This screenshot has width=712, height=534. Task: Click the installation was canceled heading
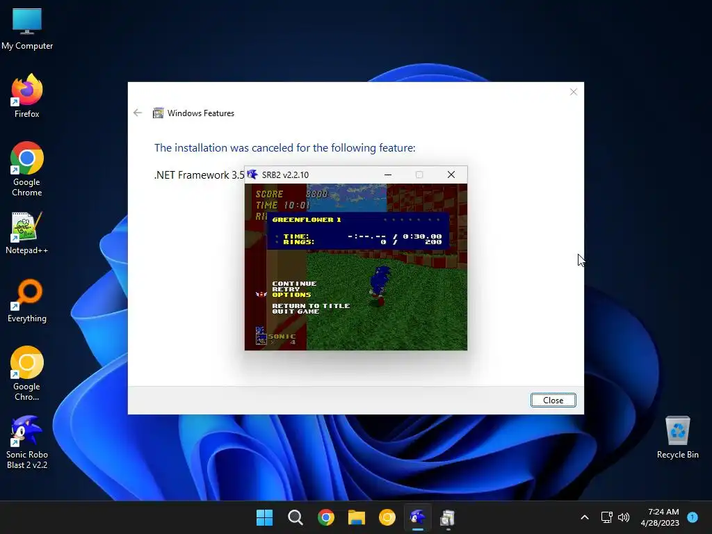[284, 148]
